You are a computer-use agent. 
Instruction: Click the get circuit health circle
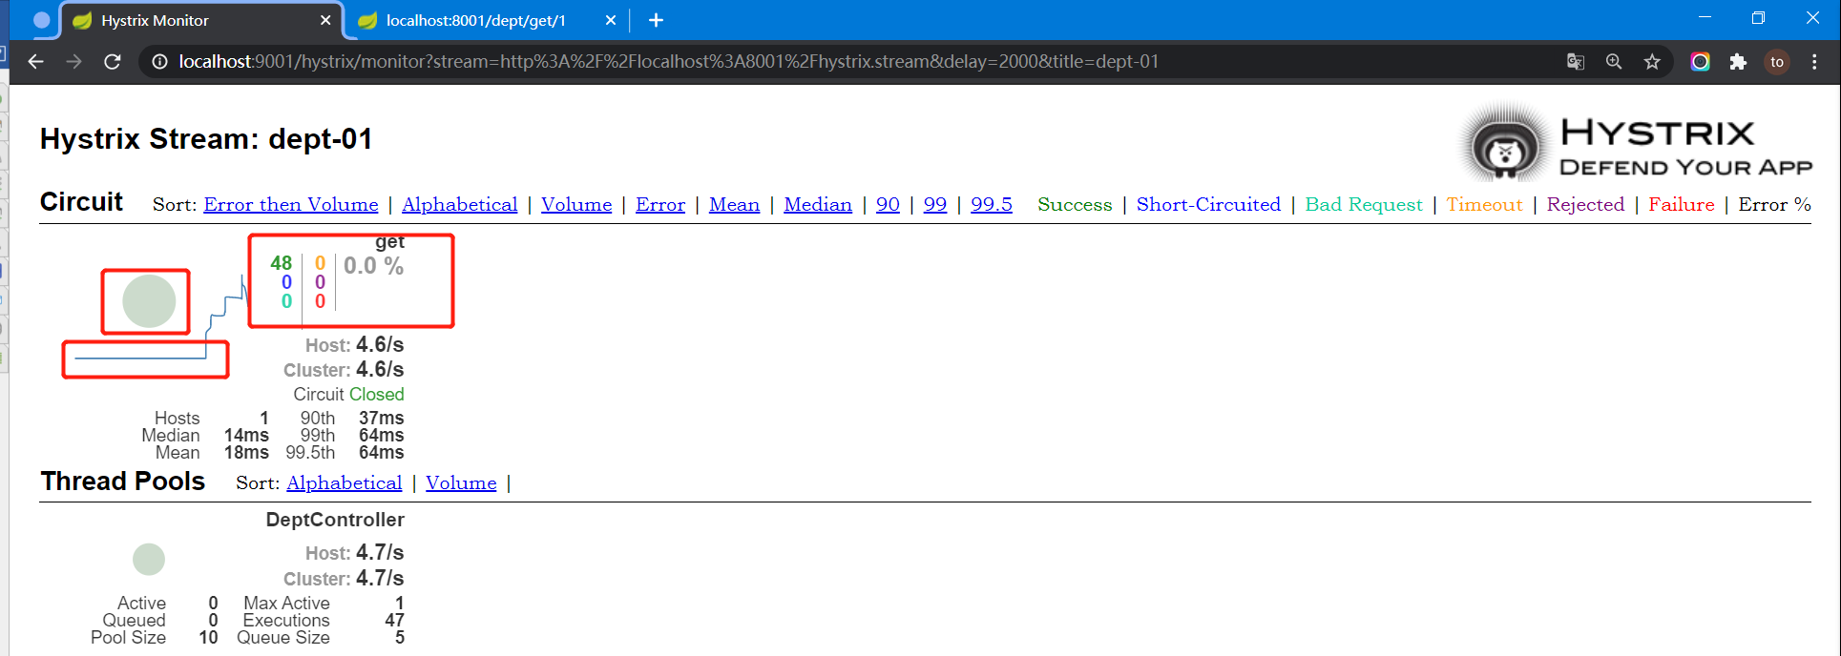149,300
